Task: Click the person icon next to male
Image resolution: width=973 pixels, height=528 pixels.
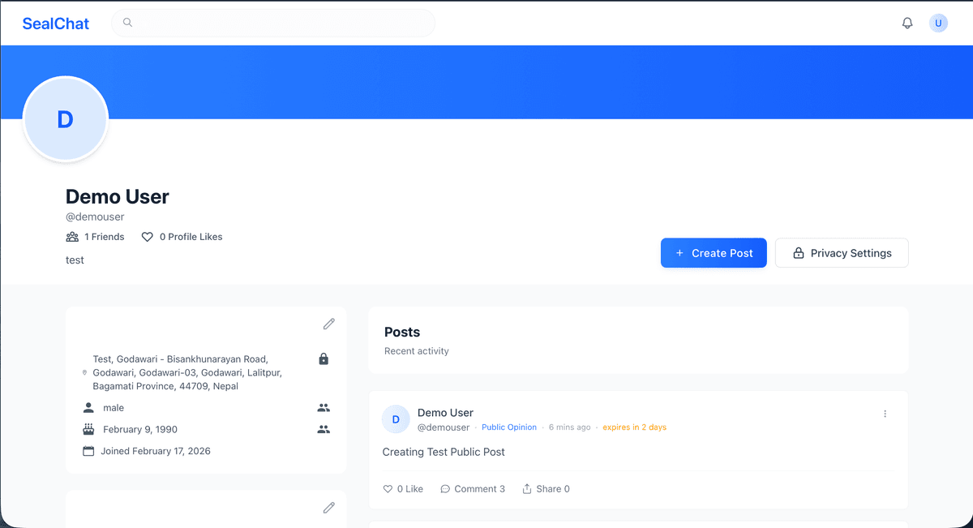Action: coord(88,408)
